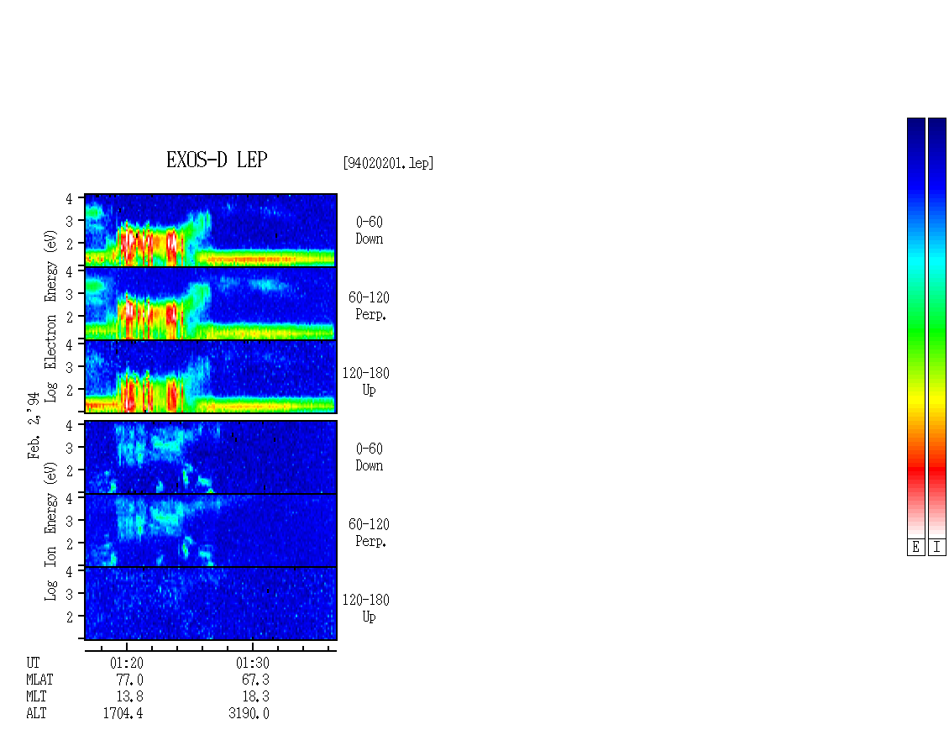Click the ALT row label
Image resolution: width=949 pixels, height=735 pixels.
36,714
